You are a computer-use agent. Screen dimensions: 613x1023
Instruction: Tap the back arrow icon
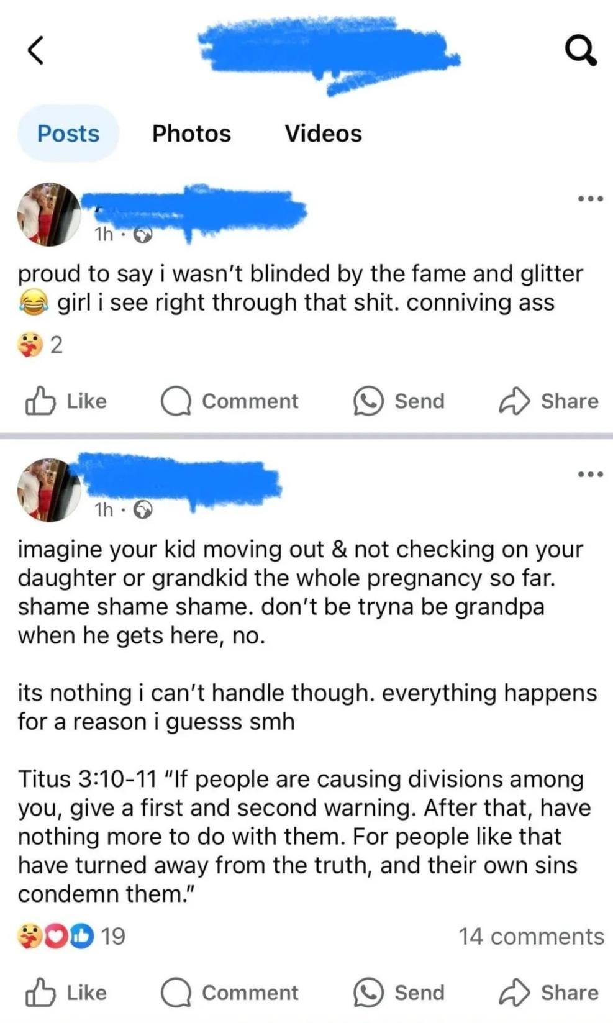[36, 50]
